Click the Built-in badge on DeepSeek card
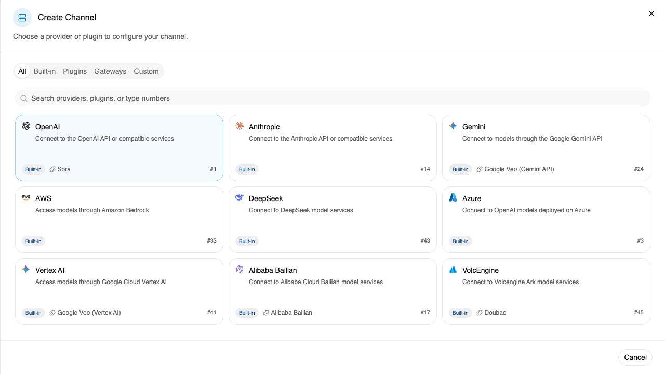665x374 pixels. pos(247,241)
